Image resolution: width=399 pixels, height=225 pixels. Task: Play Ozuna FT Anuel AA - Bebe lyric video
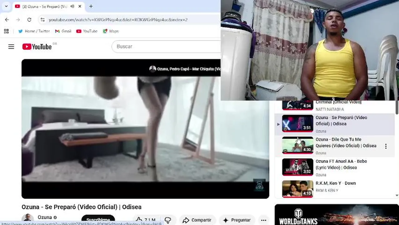tap(334, 168)
